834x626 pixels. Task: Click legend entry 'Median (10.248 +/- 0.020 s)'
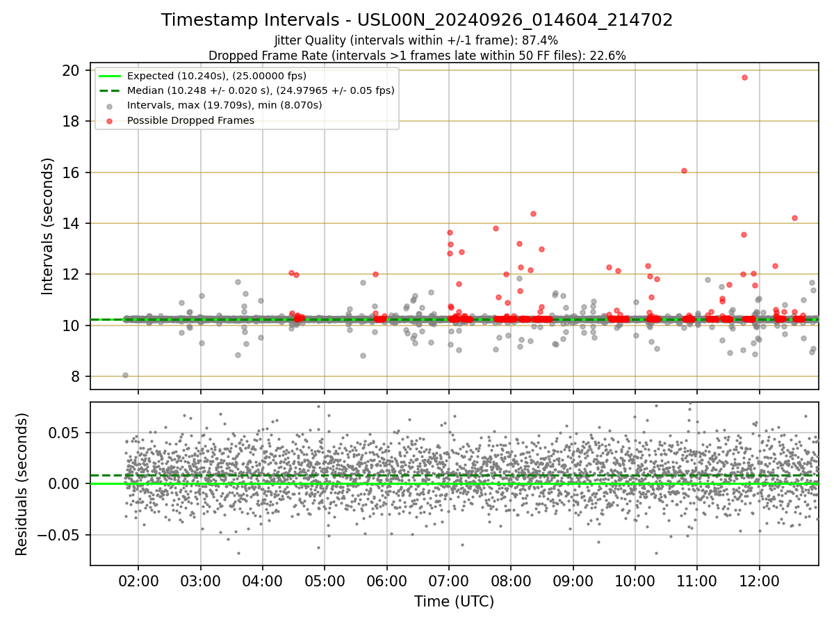pos(261,90)
